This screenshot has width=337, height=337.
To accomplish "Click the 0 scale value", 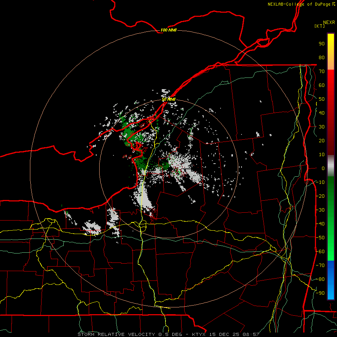I will click(x=323, y=168).
